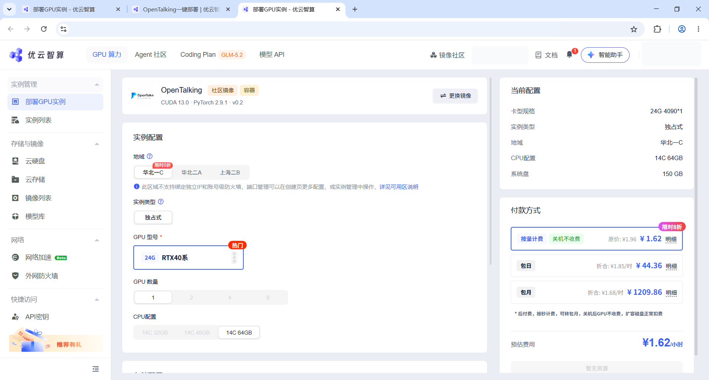Open Chrome three-dot menu
Screen dimensions: 709x380
pyautogui.click(x=698, y=29)
